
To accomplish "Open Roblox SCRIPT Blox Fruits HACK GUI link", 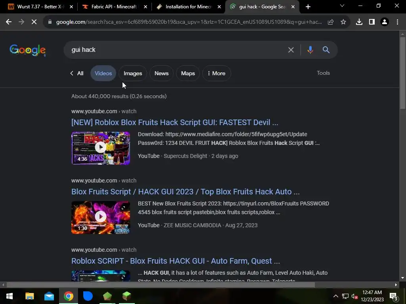I will coord(176,261).
